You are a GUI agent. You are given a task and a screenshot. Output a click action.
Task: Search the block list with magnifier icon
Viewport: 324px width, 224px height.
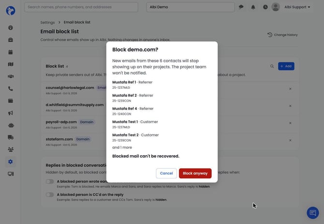272,66
